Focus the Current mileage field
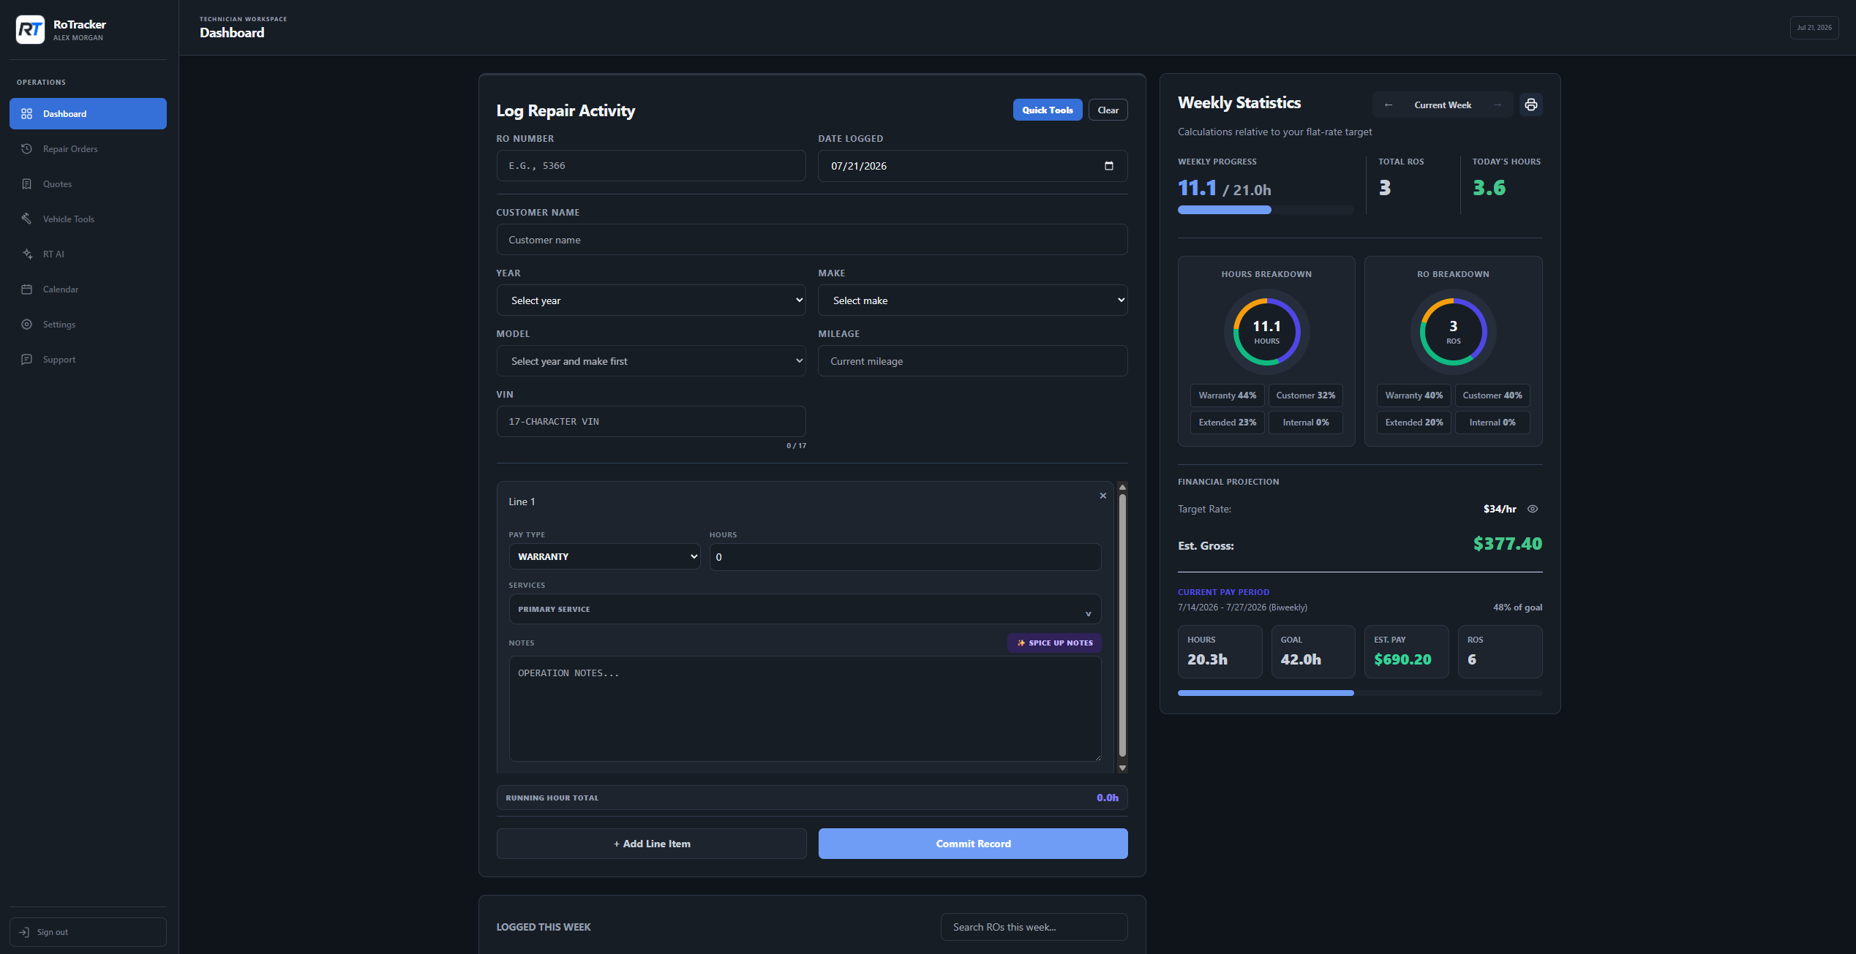 (x=973, y=361)
